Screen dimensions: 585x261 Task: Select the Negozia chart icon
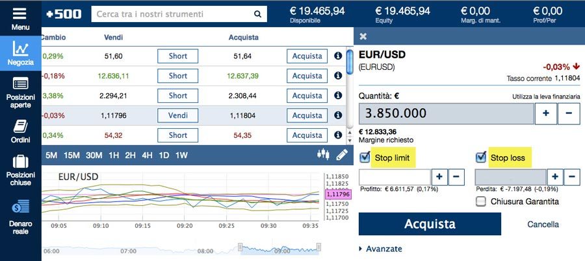pyautogui.click(x=20, y=49)
